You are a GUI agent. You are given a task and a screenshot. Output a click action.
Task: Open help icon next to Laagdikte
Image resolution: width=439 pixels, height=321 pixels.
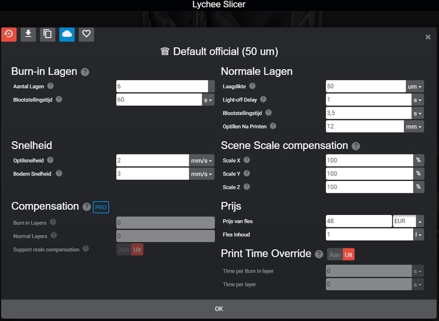point(252,86)
